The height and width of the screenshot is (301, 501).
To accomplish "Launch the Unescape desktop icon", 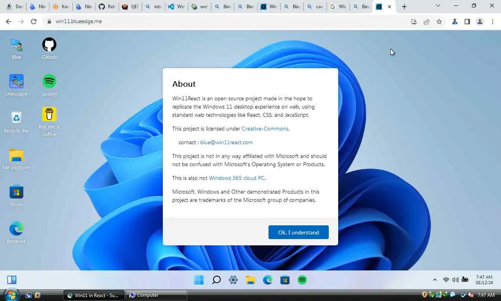I will coord(16,85).
